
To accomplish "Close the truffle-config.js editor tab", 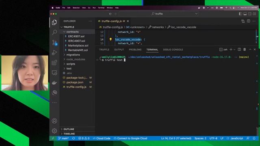I will (x=128, y=21).
